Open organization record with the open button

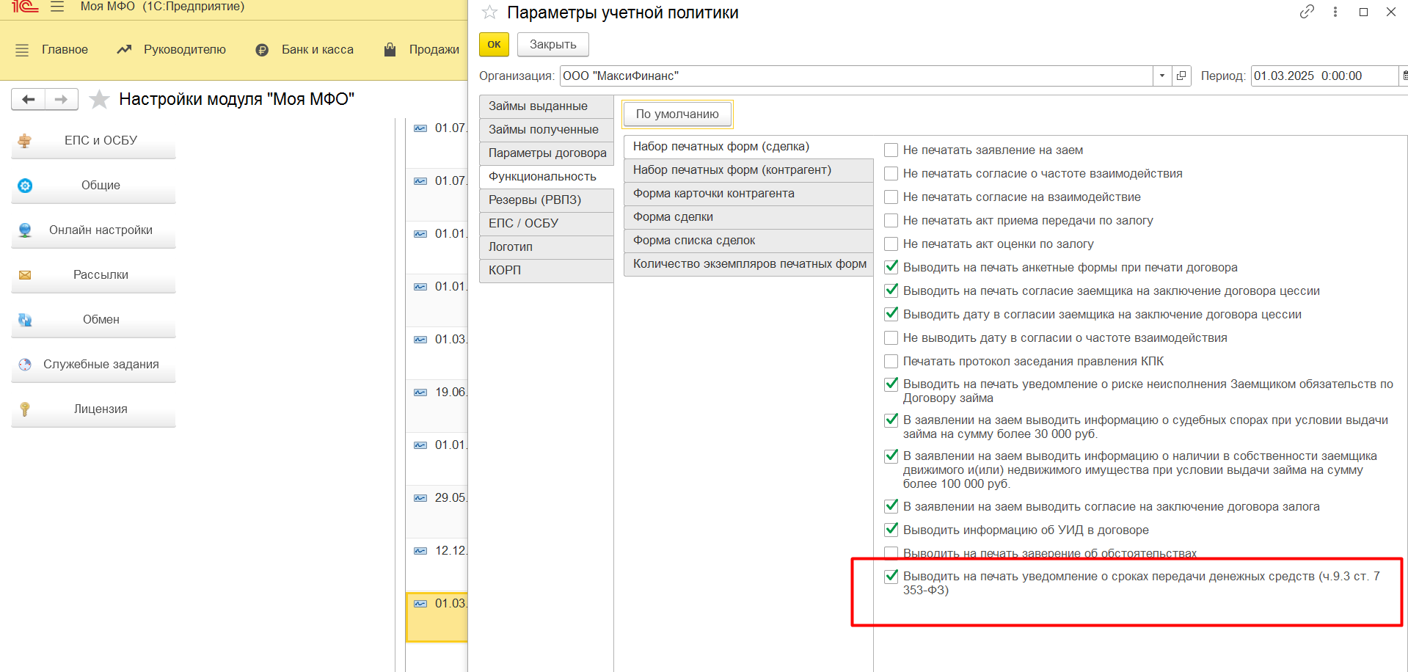point(1181,76)
